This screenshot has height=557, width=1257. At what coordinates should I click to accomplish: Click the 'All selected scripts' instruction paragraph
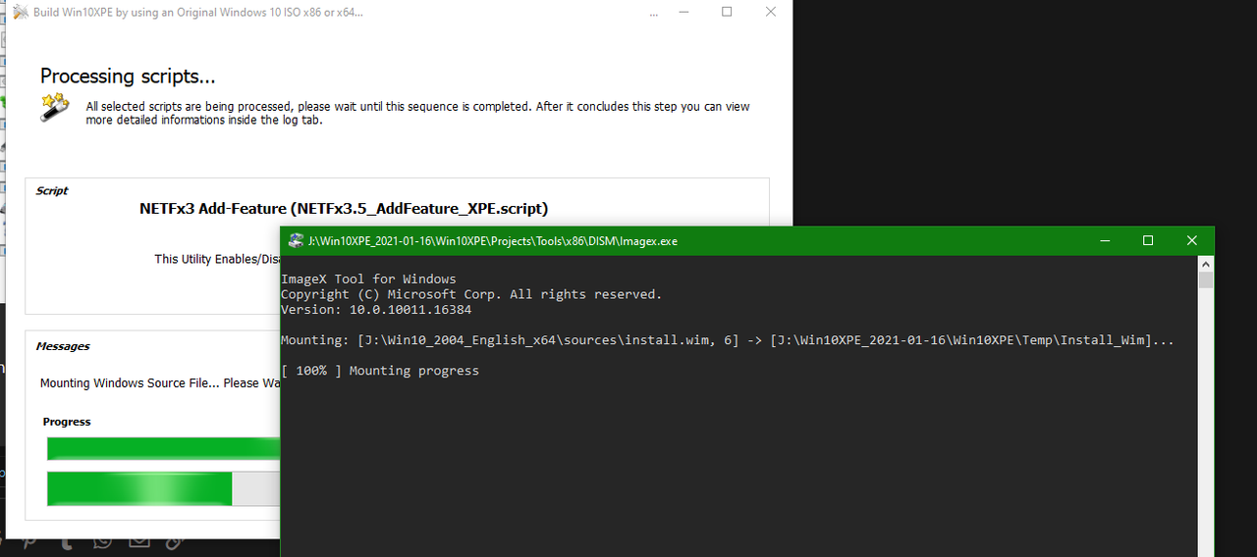(417, 113)
